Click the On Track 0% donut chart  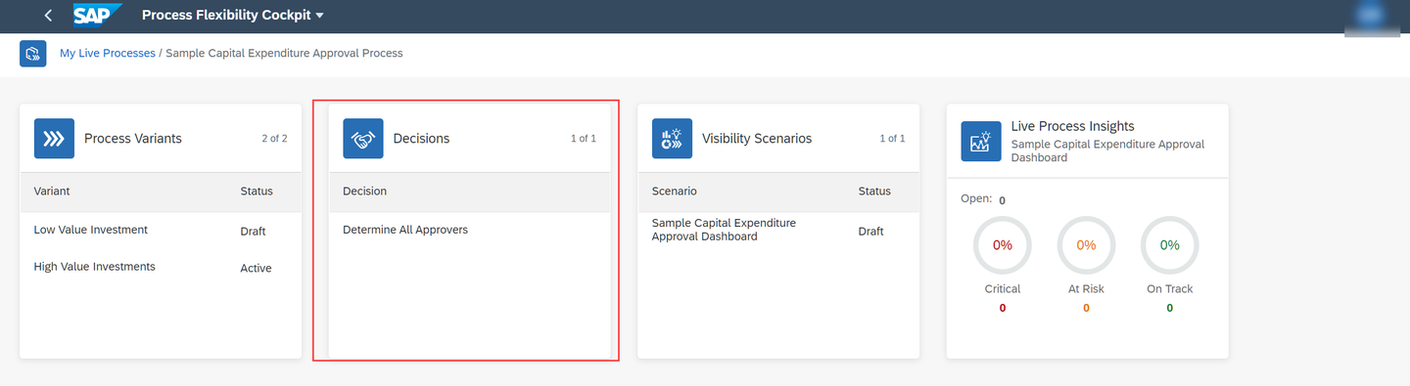pos(1170,245)
